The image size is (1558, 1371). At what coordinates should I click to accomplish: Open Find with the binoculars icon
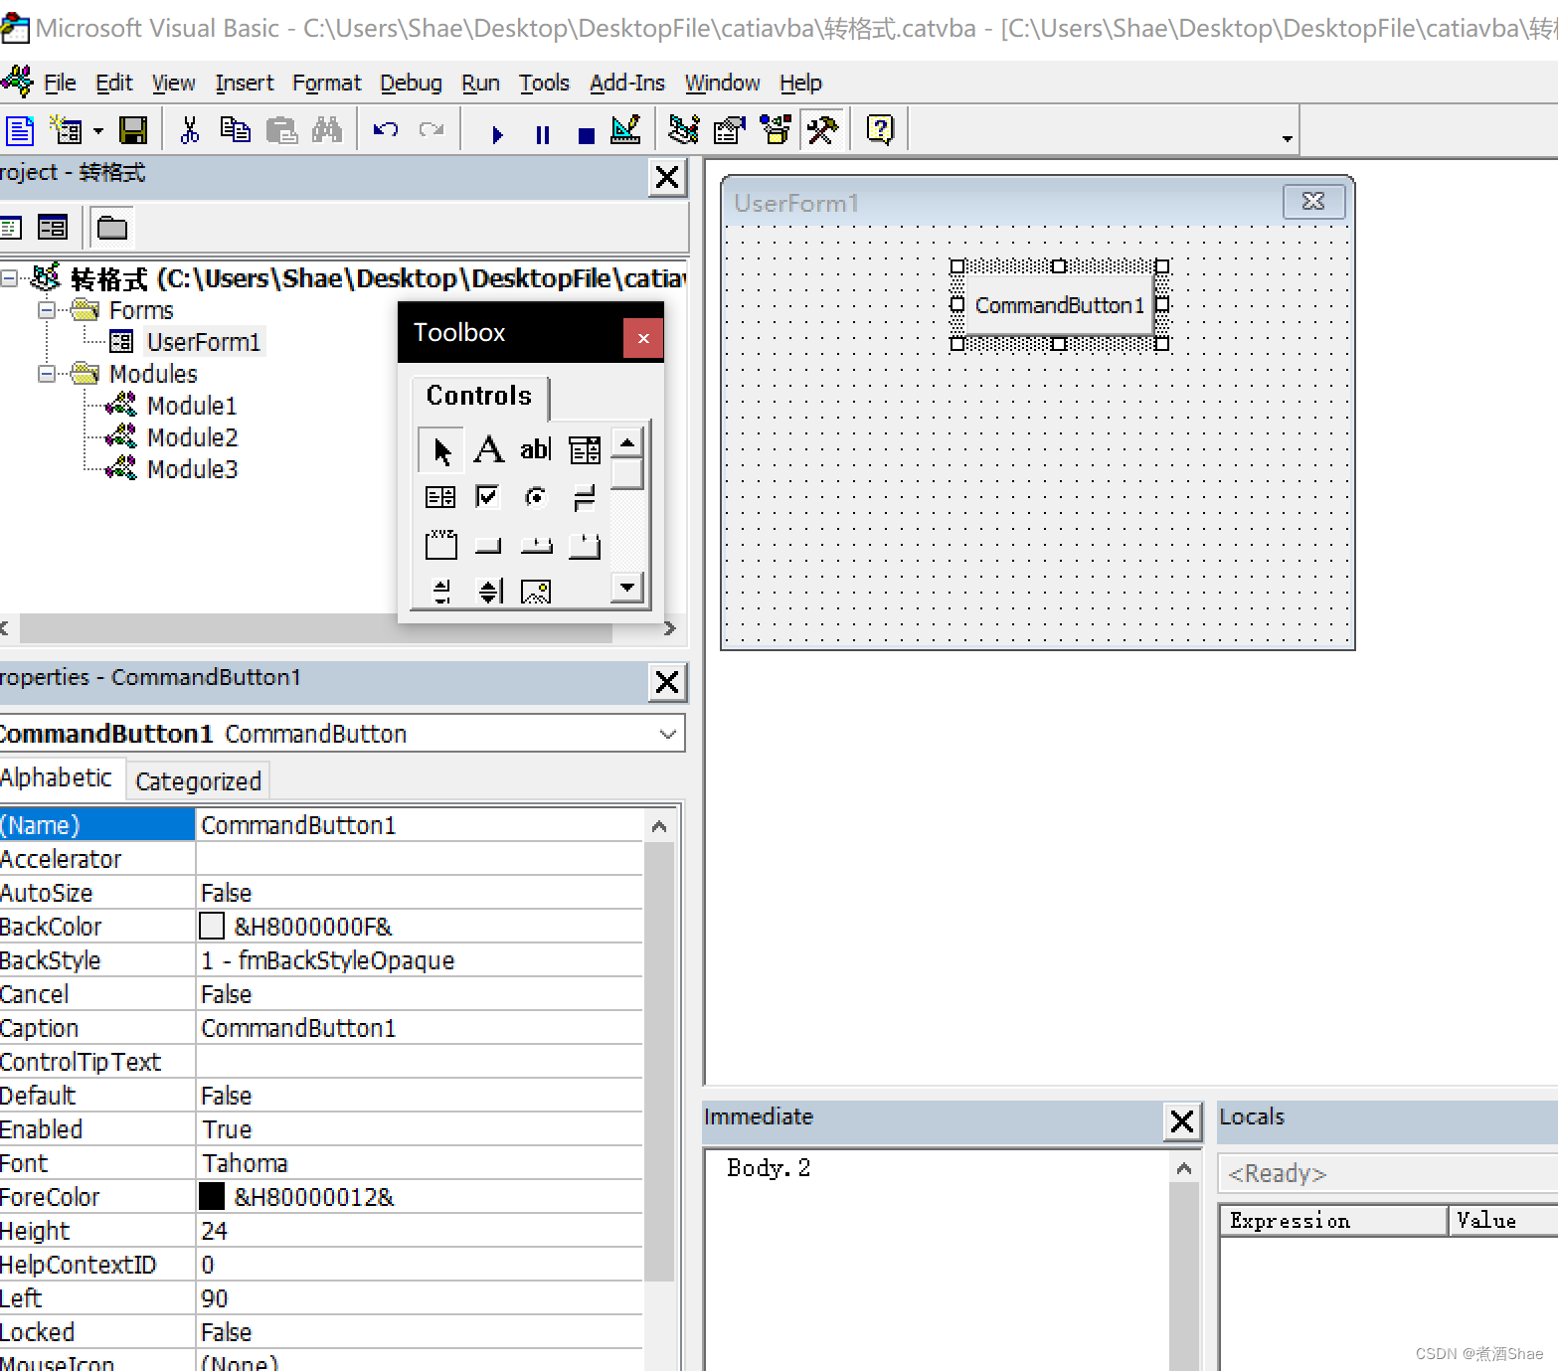click(x=327, y=130)
